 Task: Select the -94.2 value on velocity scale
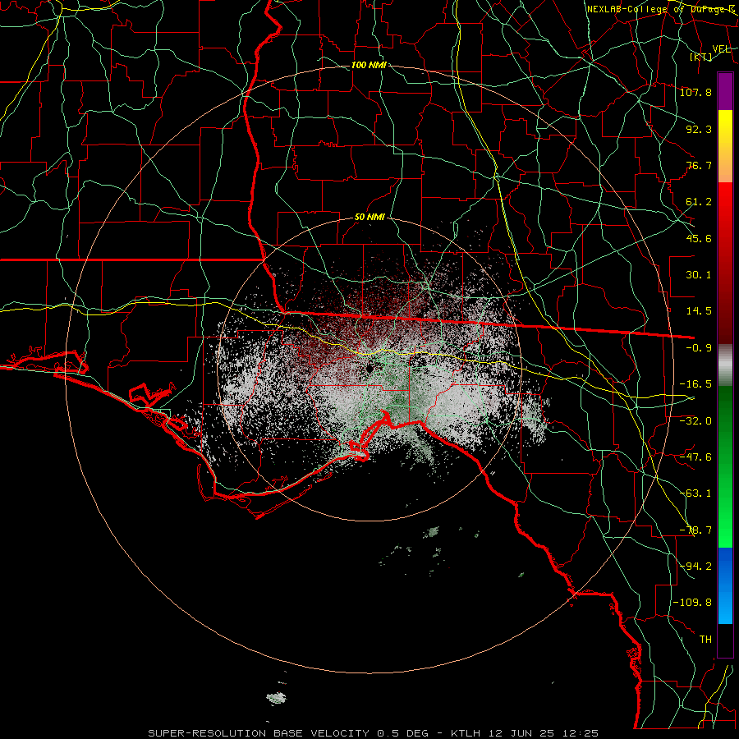(695, 566)
